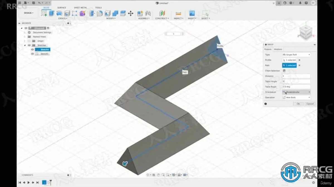This screenshot has width=334, height=187.
Task: Open the Type Single Path dropdown
Action: click(296, 55)
